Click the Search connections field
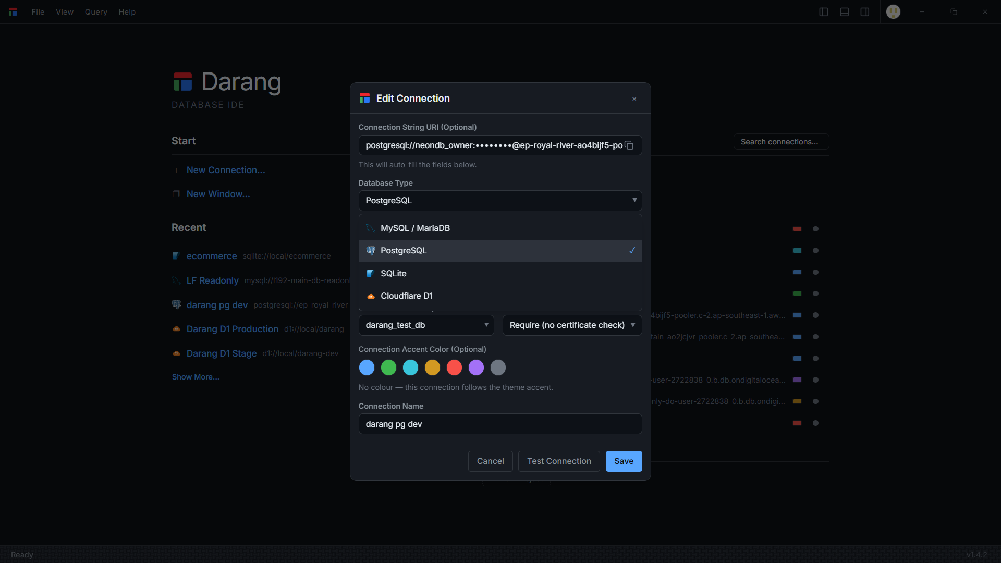 (x=781, y=142)
